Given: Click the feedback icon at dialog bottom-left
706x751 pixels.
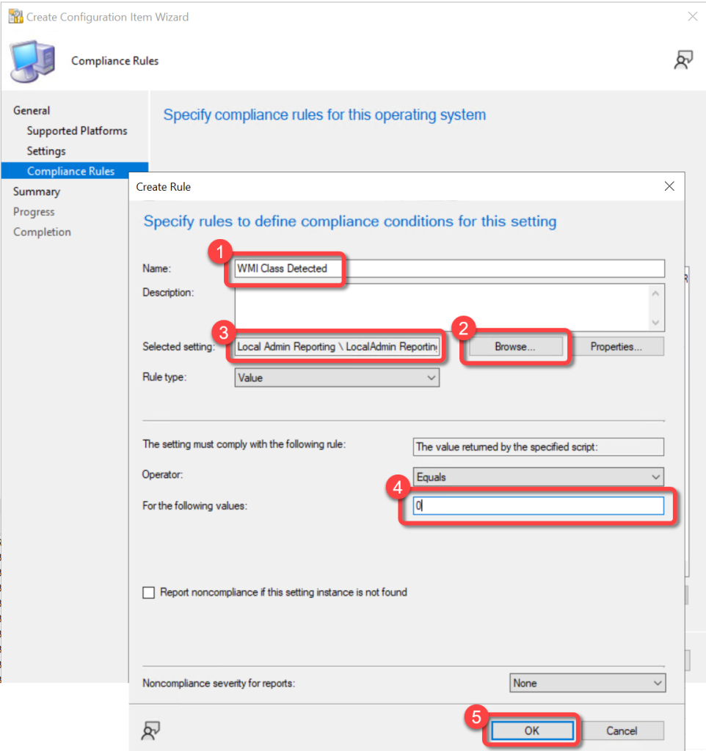Looking at the screenshot, I should tap(150, 730).
